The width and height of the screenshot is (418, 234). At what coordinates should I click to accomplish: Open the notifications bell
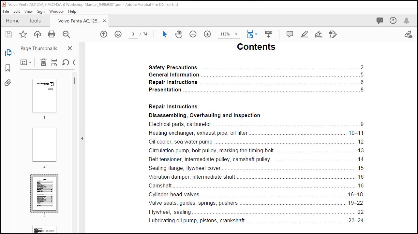[406, 21]
